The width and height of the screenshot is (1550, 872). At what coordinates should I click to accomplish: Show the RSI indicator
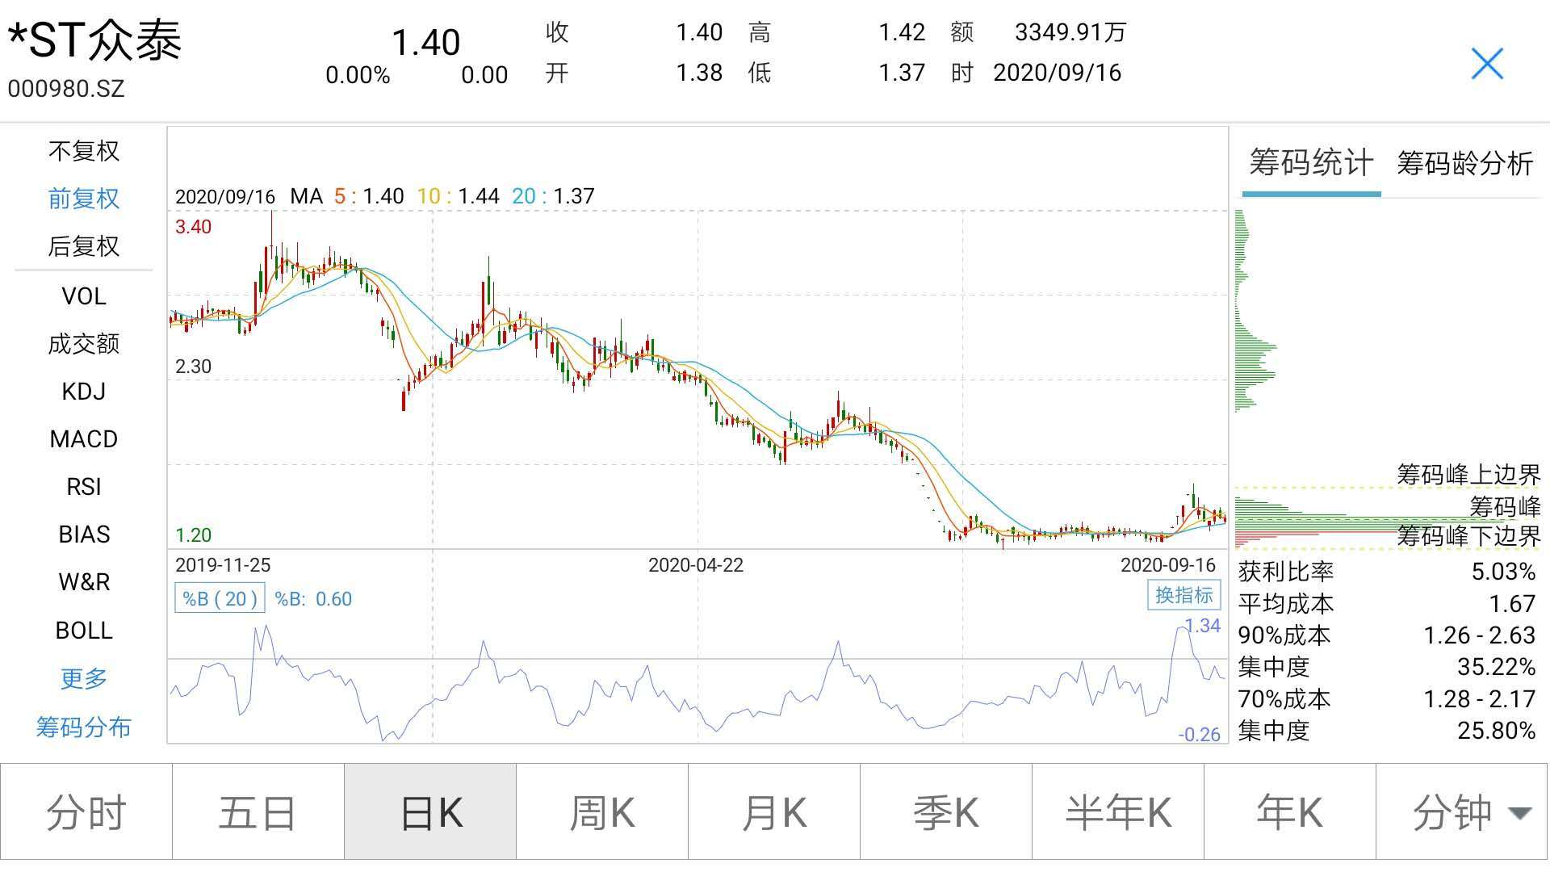pos(83,487)
